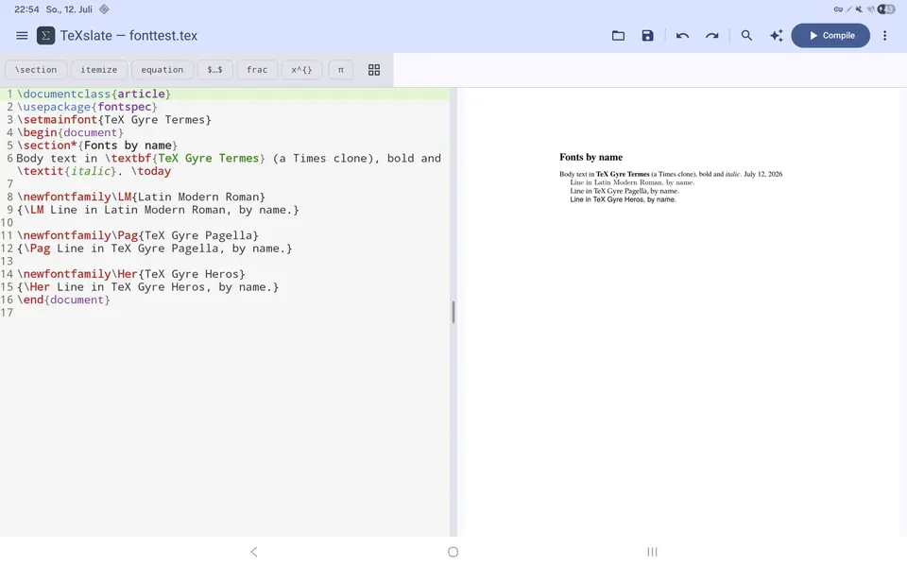The width and height of the screenshot is (907, 566).
Task: Click the \newfontfamily\Pag line
Action: click(x=138, y=235)
